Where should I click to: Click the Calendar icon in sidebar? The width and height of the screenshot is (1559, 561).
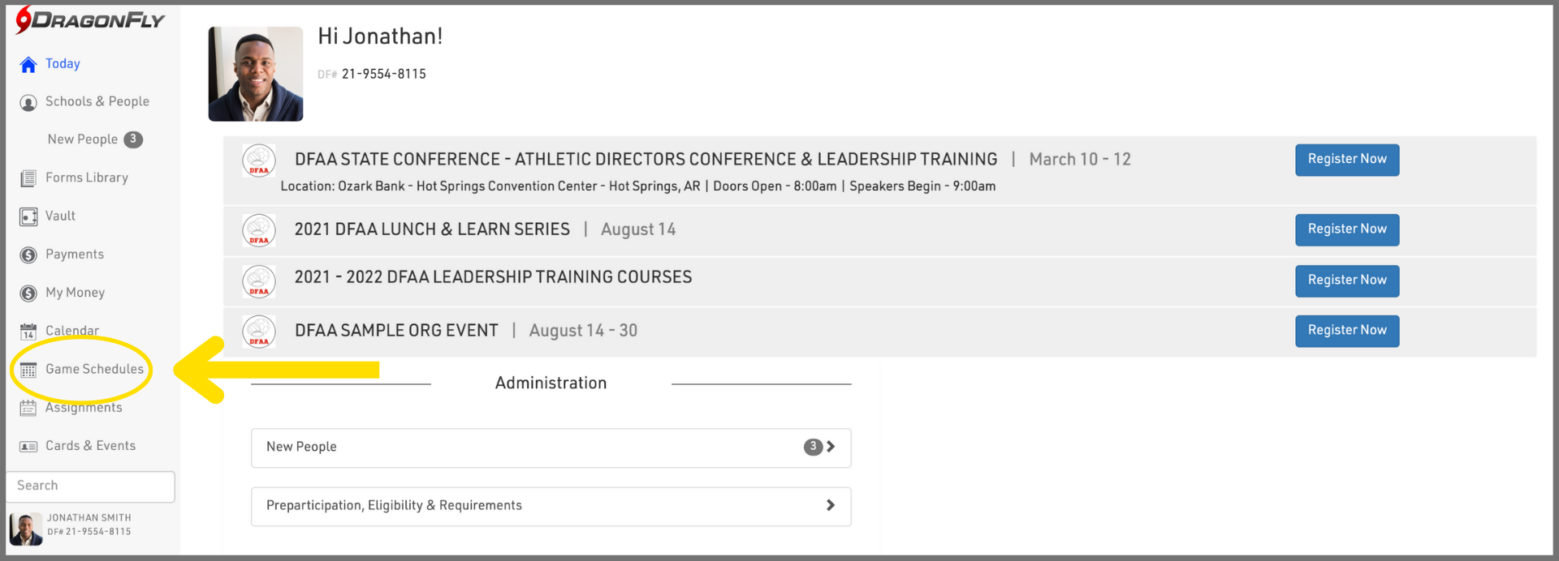tap(28, 332)
